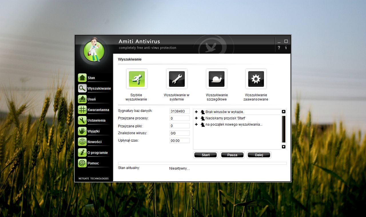Click the Sygnatury baz danych field 3138493
This screenshot has height=217, width=366.
180,111
